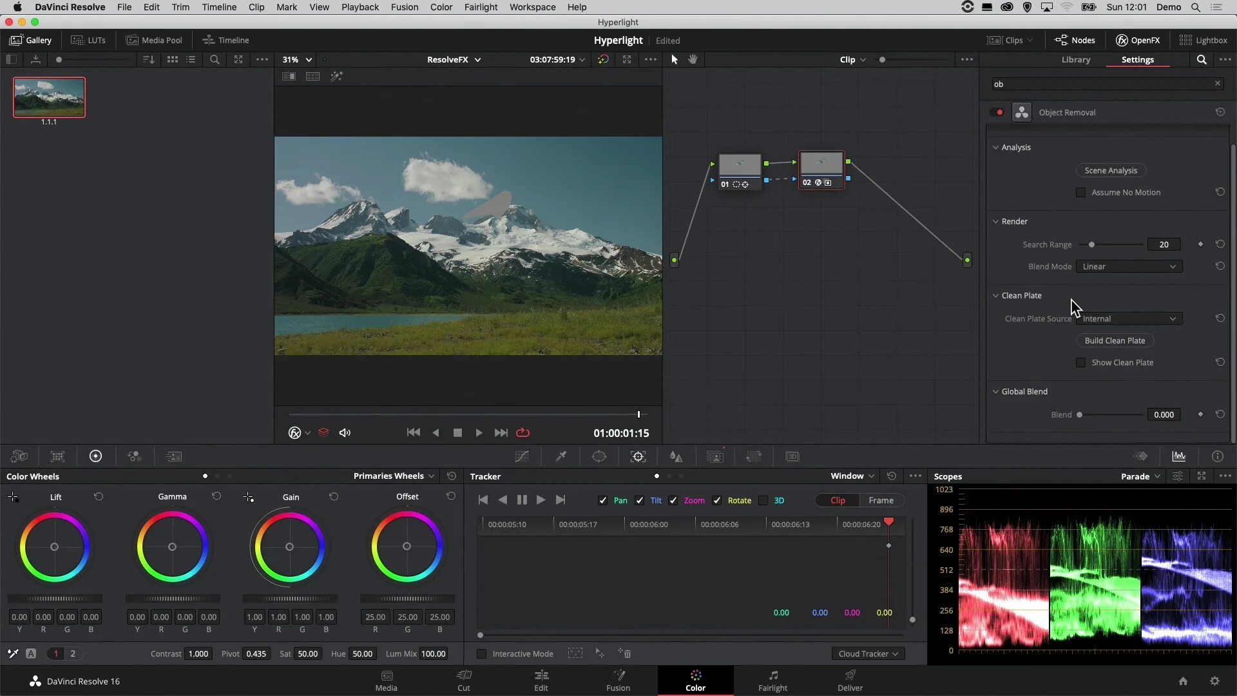Toggle the Show Clean Plate checkbox

point(1079,362)
